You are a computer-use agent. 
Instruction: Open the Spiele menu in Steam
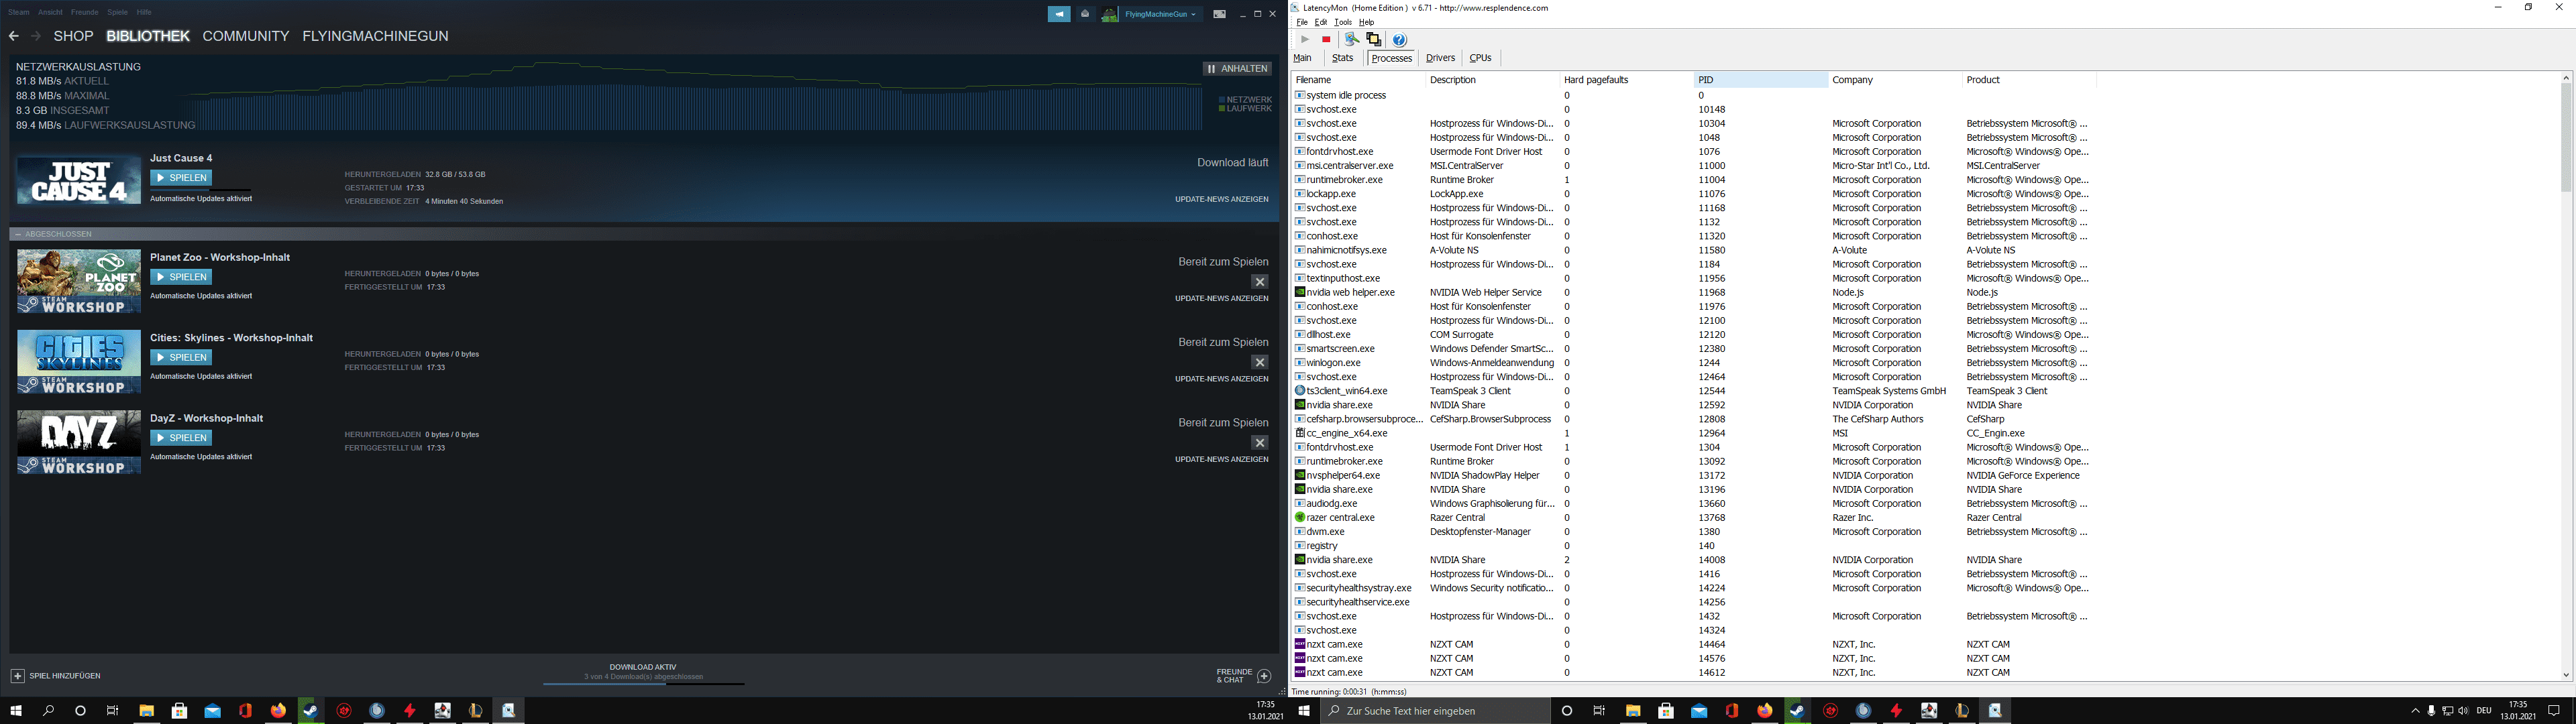click(117, 13)
